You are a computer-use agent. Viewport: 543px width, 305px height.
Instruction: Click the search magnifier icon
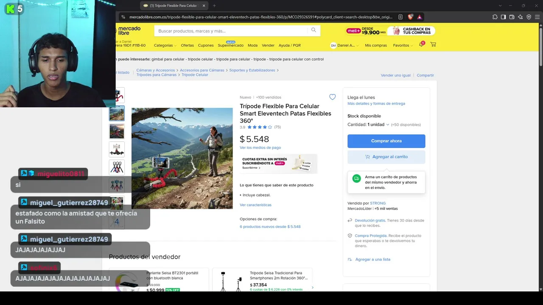[313, 30]
